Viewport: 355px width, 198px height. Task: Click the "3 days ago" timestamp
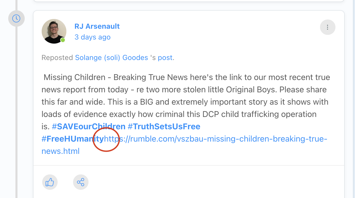[x=92, y=37]
